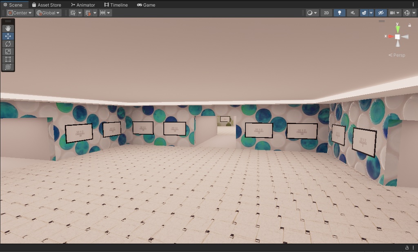This screenshot has width=418, height=252.
Task: Switch the Persp projection label to isometric
Action: [x=397, y=55]
